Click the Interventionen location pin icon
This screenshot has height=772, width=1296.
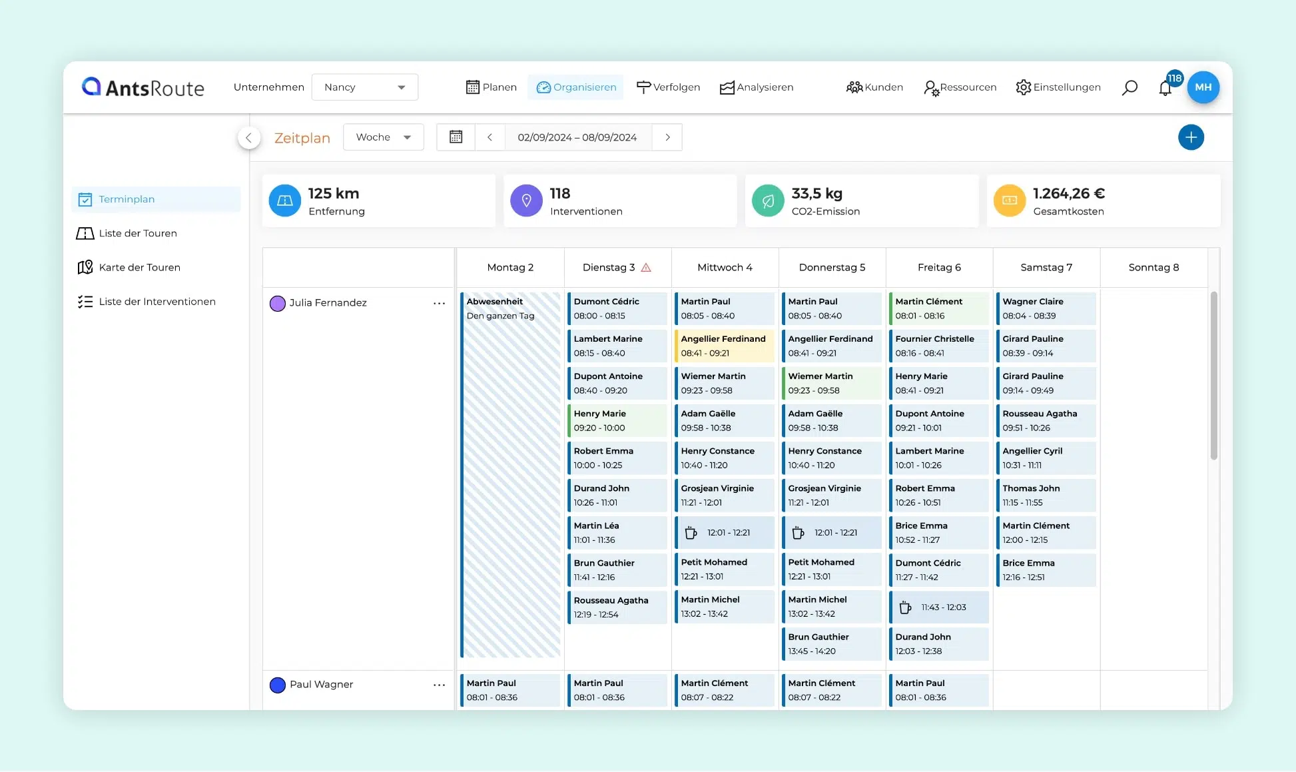pos(526,200)
